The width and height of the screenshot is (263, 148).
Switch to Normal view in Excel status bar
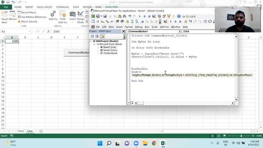212,136
